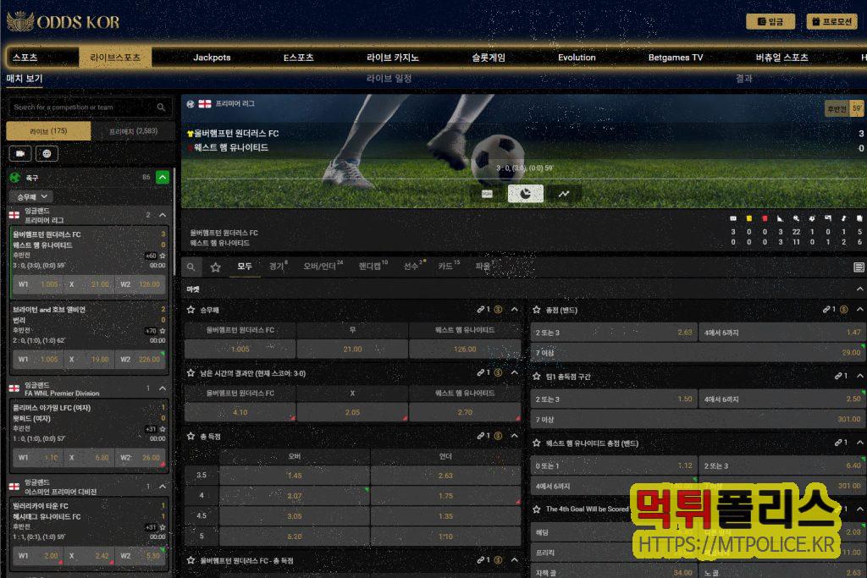Favorite the 울버햄프턴 원더러스 match in sidebar
Viewport: 867px width, 578px height.
pos(163,256)
